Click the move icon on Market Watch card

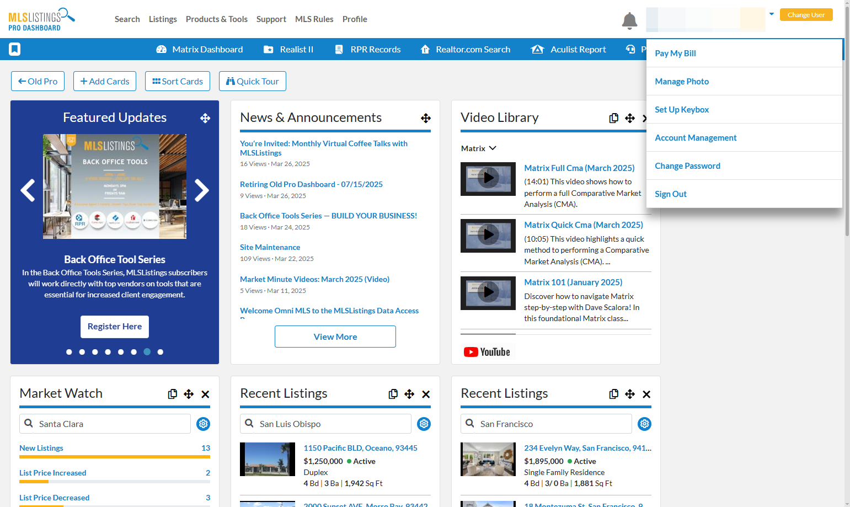189,394
